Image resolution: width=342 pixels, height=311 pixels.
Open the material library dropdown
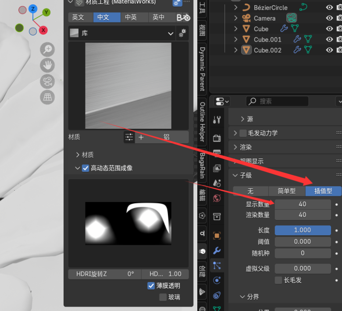click(122, 33)
